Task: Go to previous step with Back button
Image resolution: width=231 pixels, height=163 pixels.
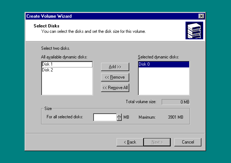Action: pyautogui.click(x=130, y=142)
